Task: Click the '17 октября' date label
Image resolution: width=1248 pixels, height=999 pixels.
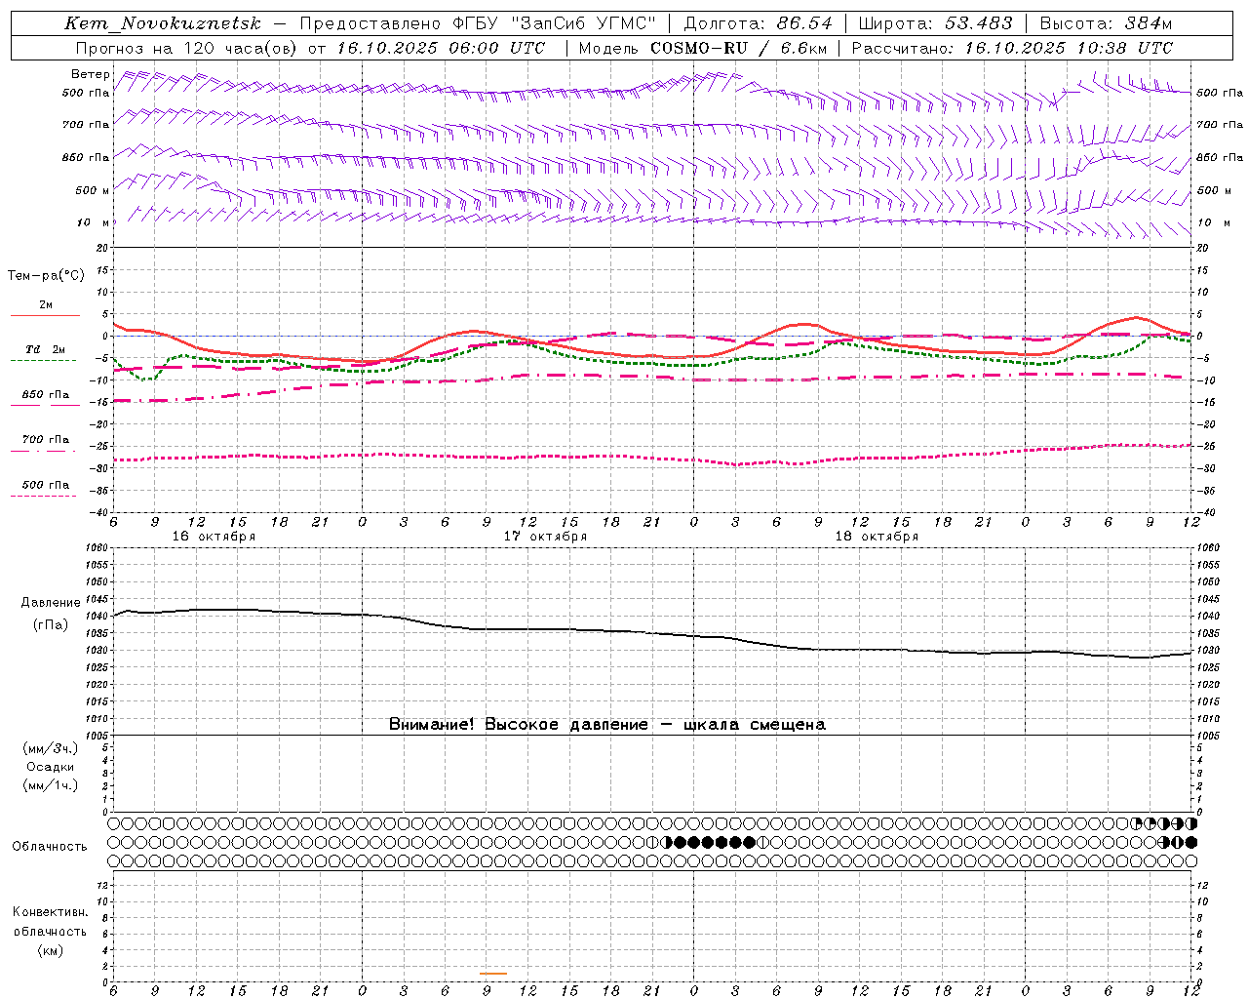Action: 545,537
